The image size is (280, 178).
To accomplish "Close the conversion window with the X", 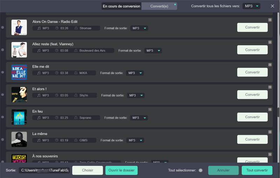I will click(272, 6).
